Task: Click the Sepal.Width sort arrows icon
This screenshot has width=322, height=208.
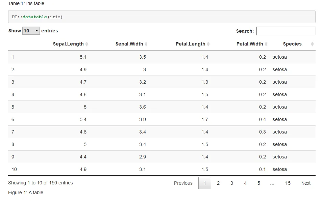Action: (x=146, y=44)
